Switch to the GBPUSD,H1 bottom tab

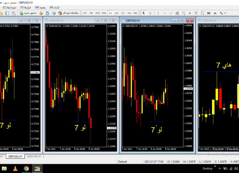point(15,157)
